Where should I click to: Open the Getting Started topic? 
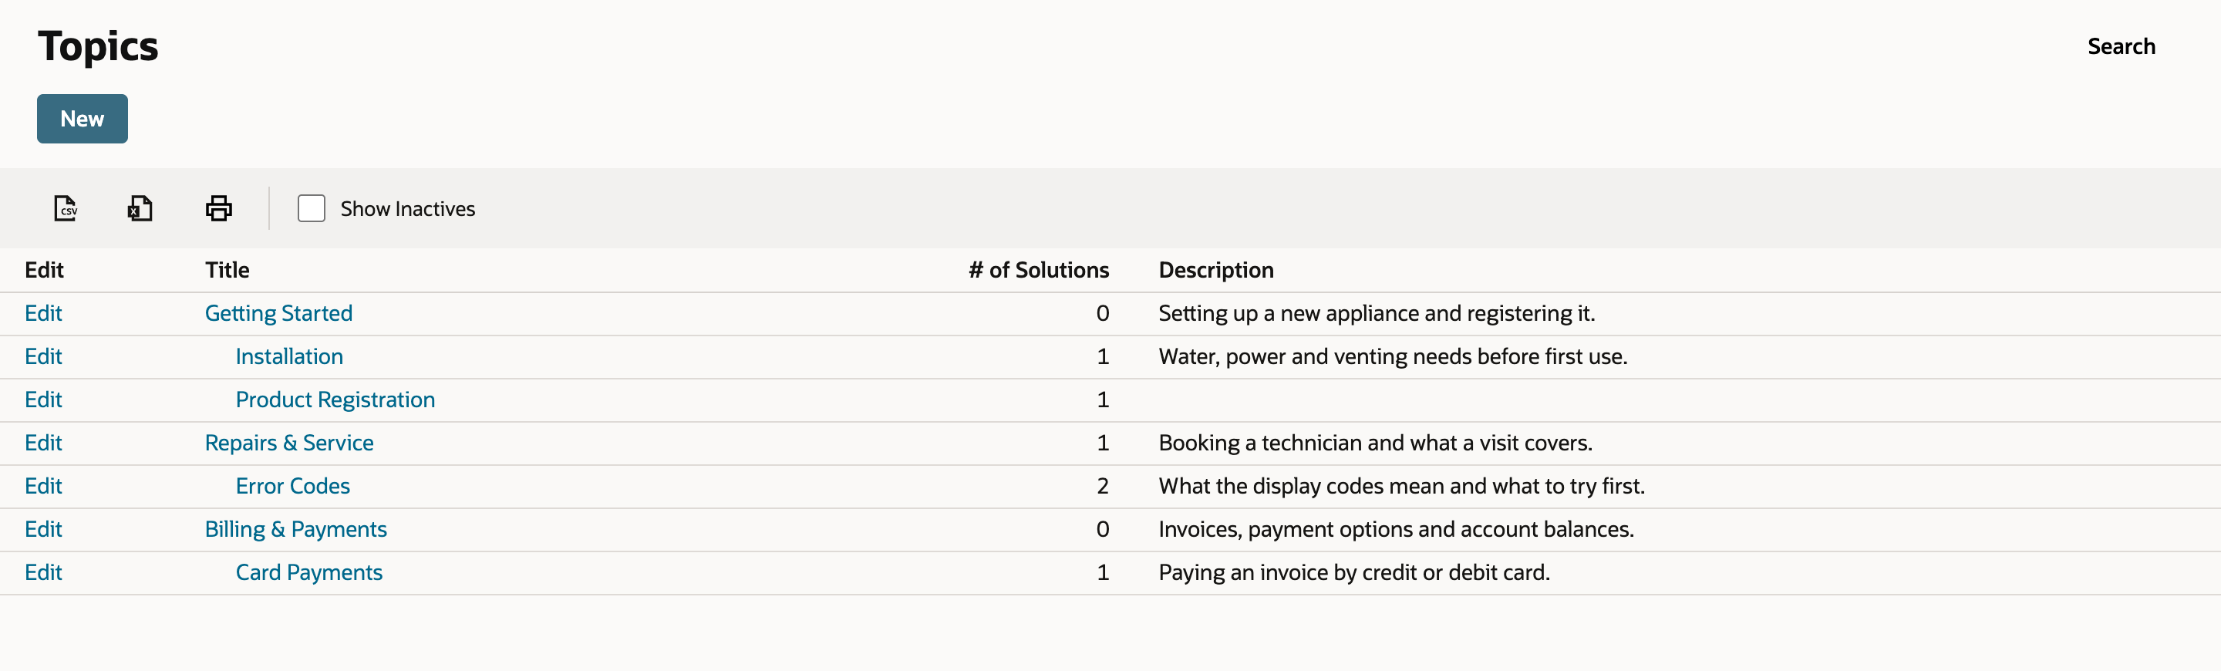coord(278,313)
